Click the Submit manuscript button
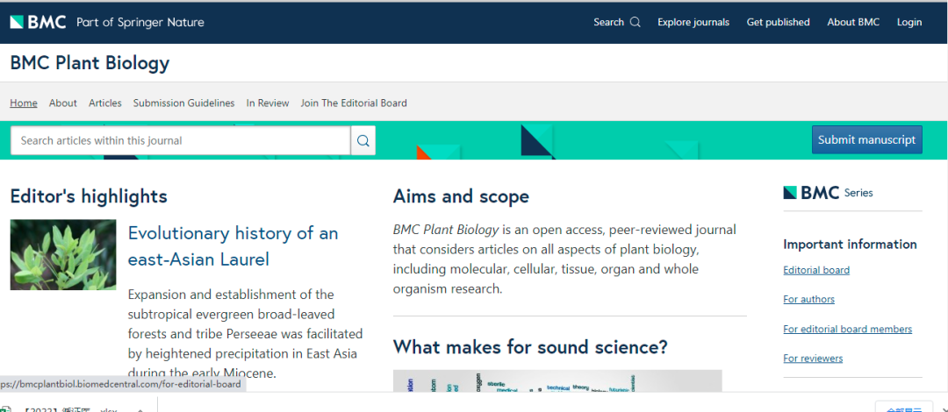The width and height of the screenshot is (948, 412). [x=866, y=139]
